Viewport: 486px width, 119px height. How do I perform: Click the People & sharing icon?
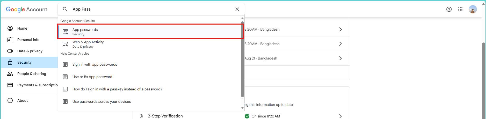[10, 74]
